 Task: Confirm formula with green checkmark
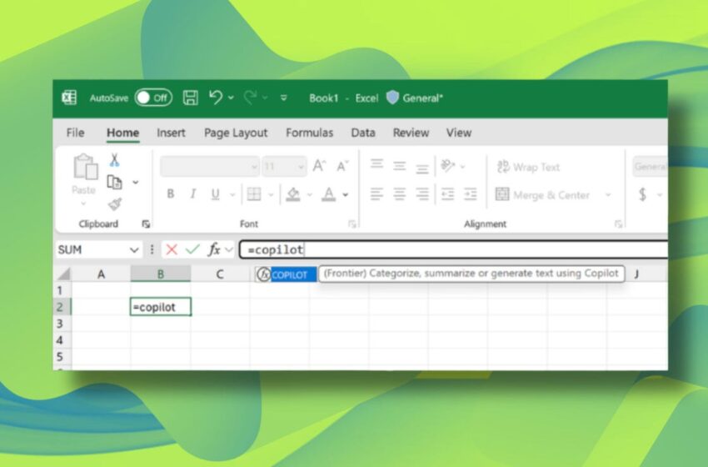[x=192, y=249]
